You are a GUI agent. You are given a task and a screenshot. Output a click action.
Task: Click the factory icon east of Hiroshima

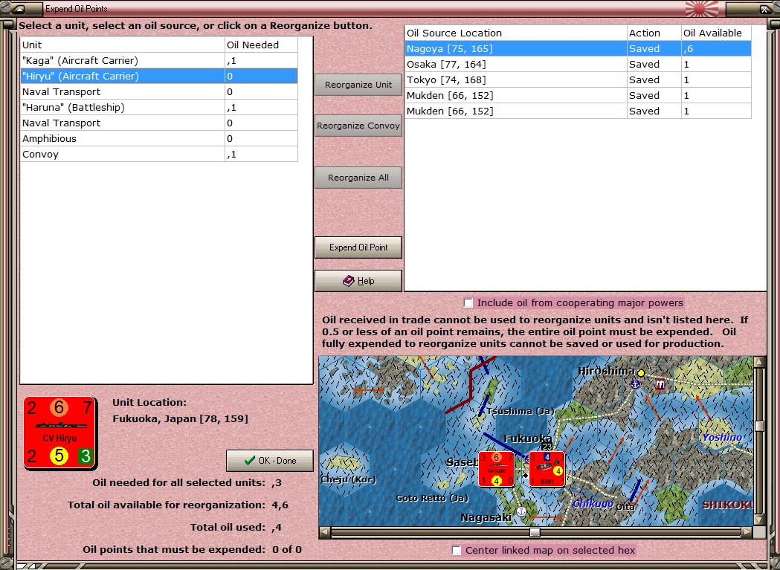tap(660, 383)
